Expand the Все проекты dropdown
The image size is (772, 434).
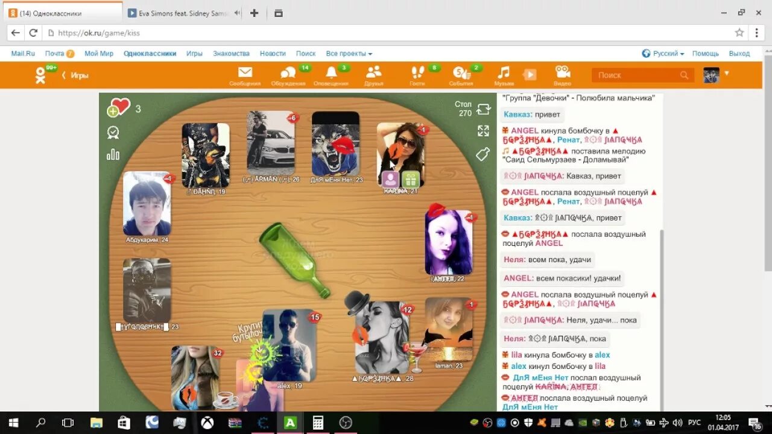349,54
